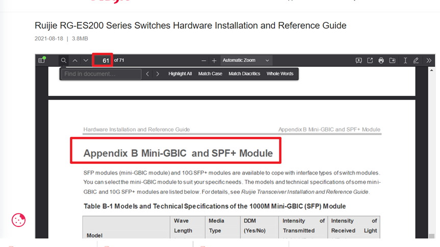
Task: Click the page number field showing 61
Action: (x=102, y=60)
